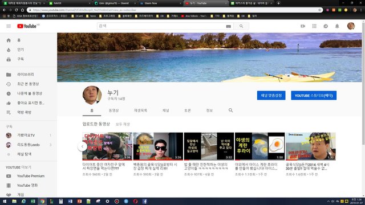Open the Windows Start menu
Image resolution: width=365 pixels, height=205 pixels.
(5, 201)
